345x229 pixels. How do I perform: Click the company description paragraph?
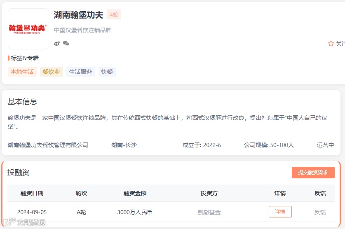pos(167,122)
